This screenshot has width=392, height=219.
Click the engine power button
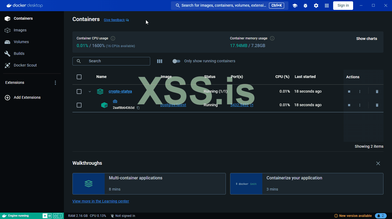[56, 216]
